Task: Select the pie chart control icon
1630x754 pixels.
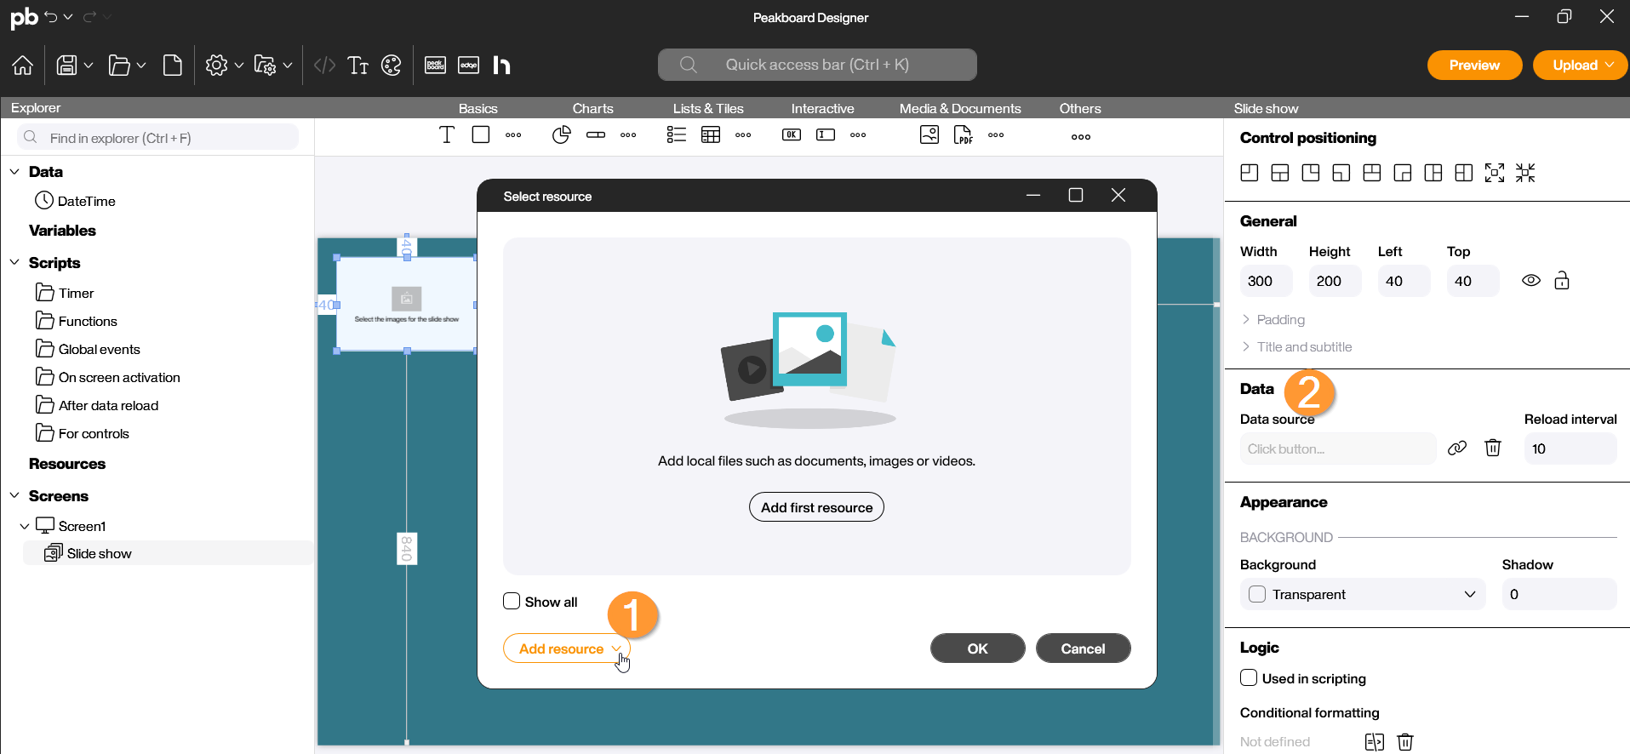Action: (x=561, y=135)
